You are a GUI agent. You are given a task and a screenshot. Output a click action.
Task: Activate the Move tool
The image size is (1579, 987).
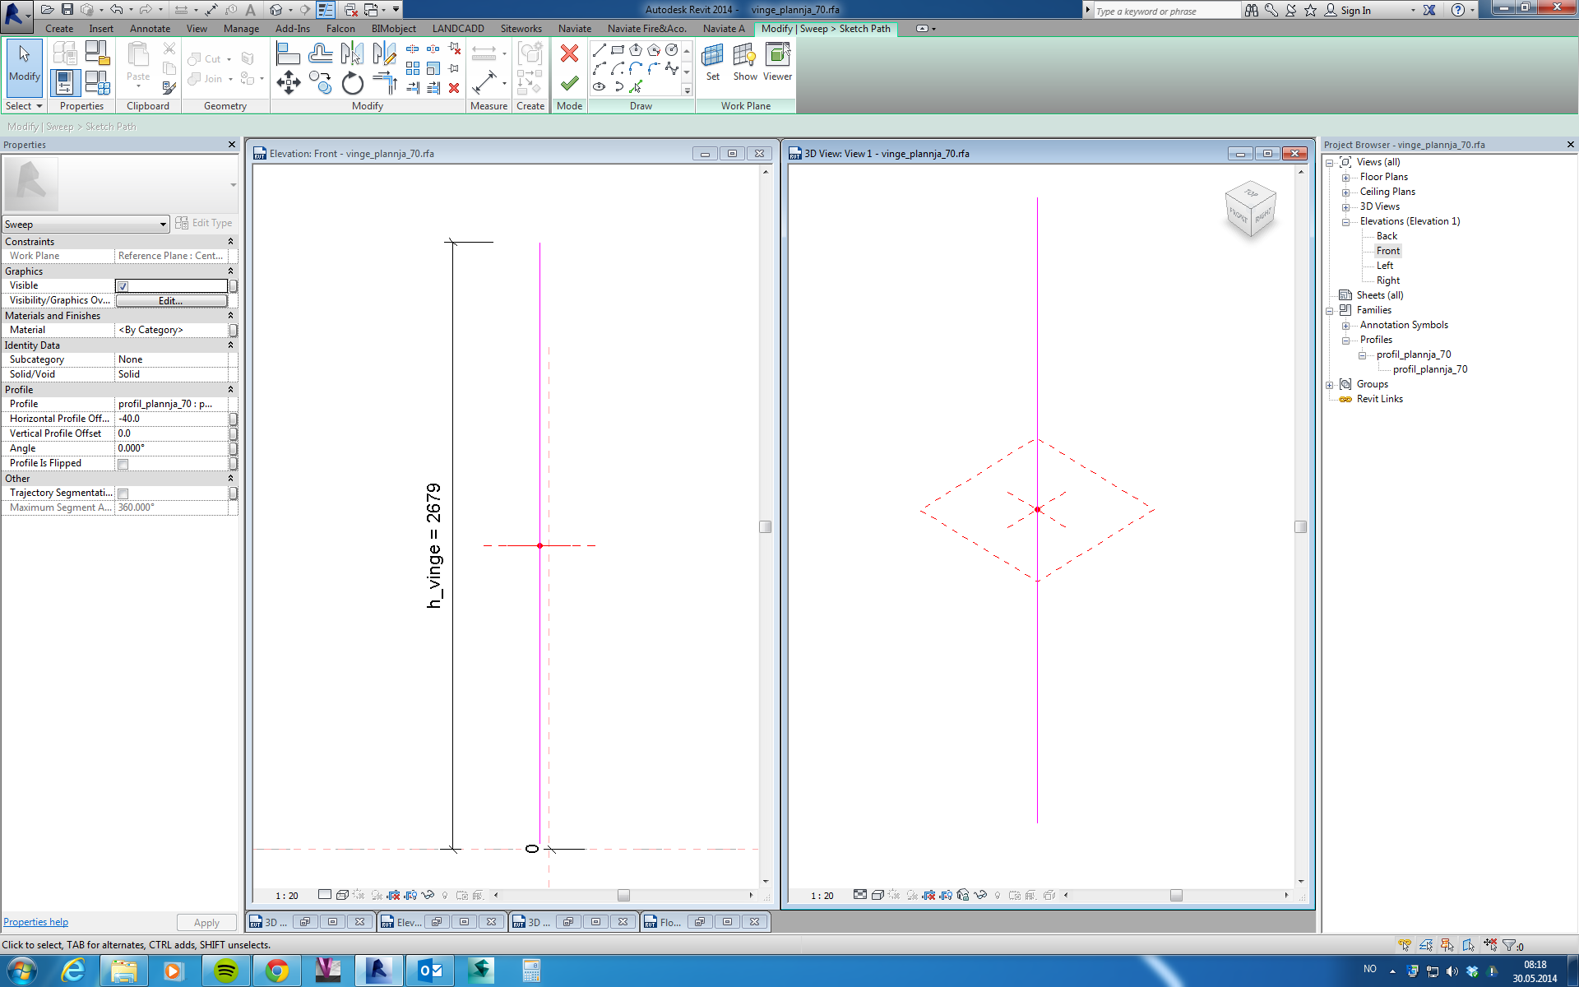pos(288,82)
